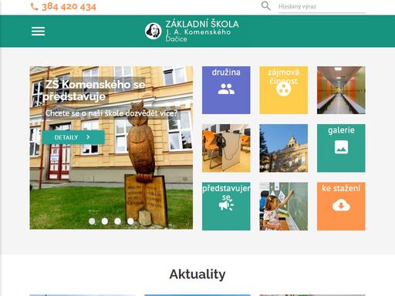
Task: Open the computer room with orange chairs photo
Action: (x=226, y=148)
